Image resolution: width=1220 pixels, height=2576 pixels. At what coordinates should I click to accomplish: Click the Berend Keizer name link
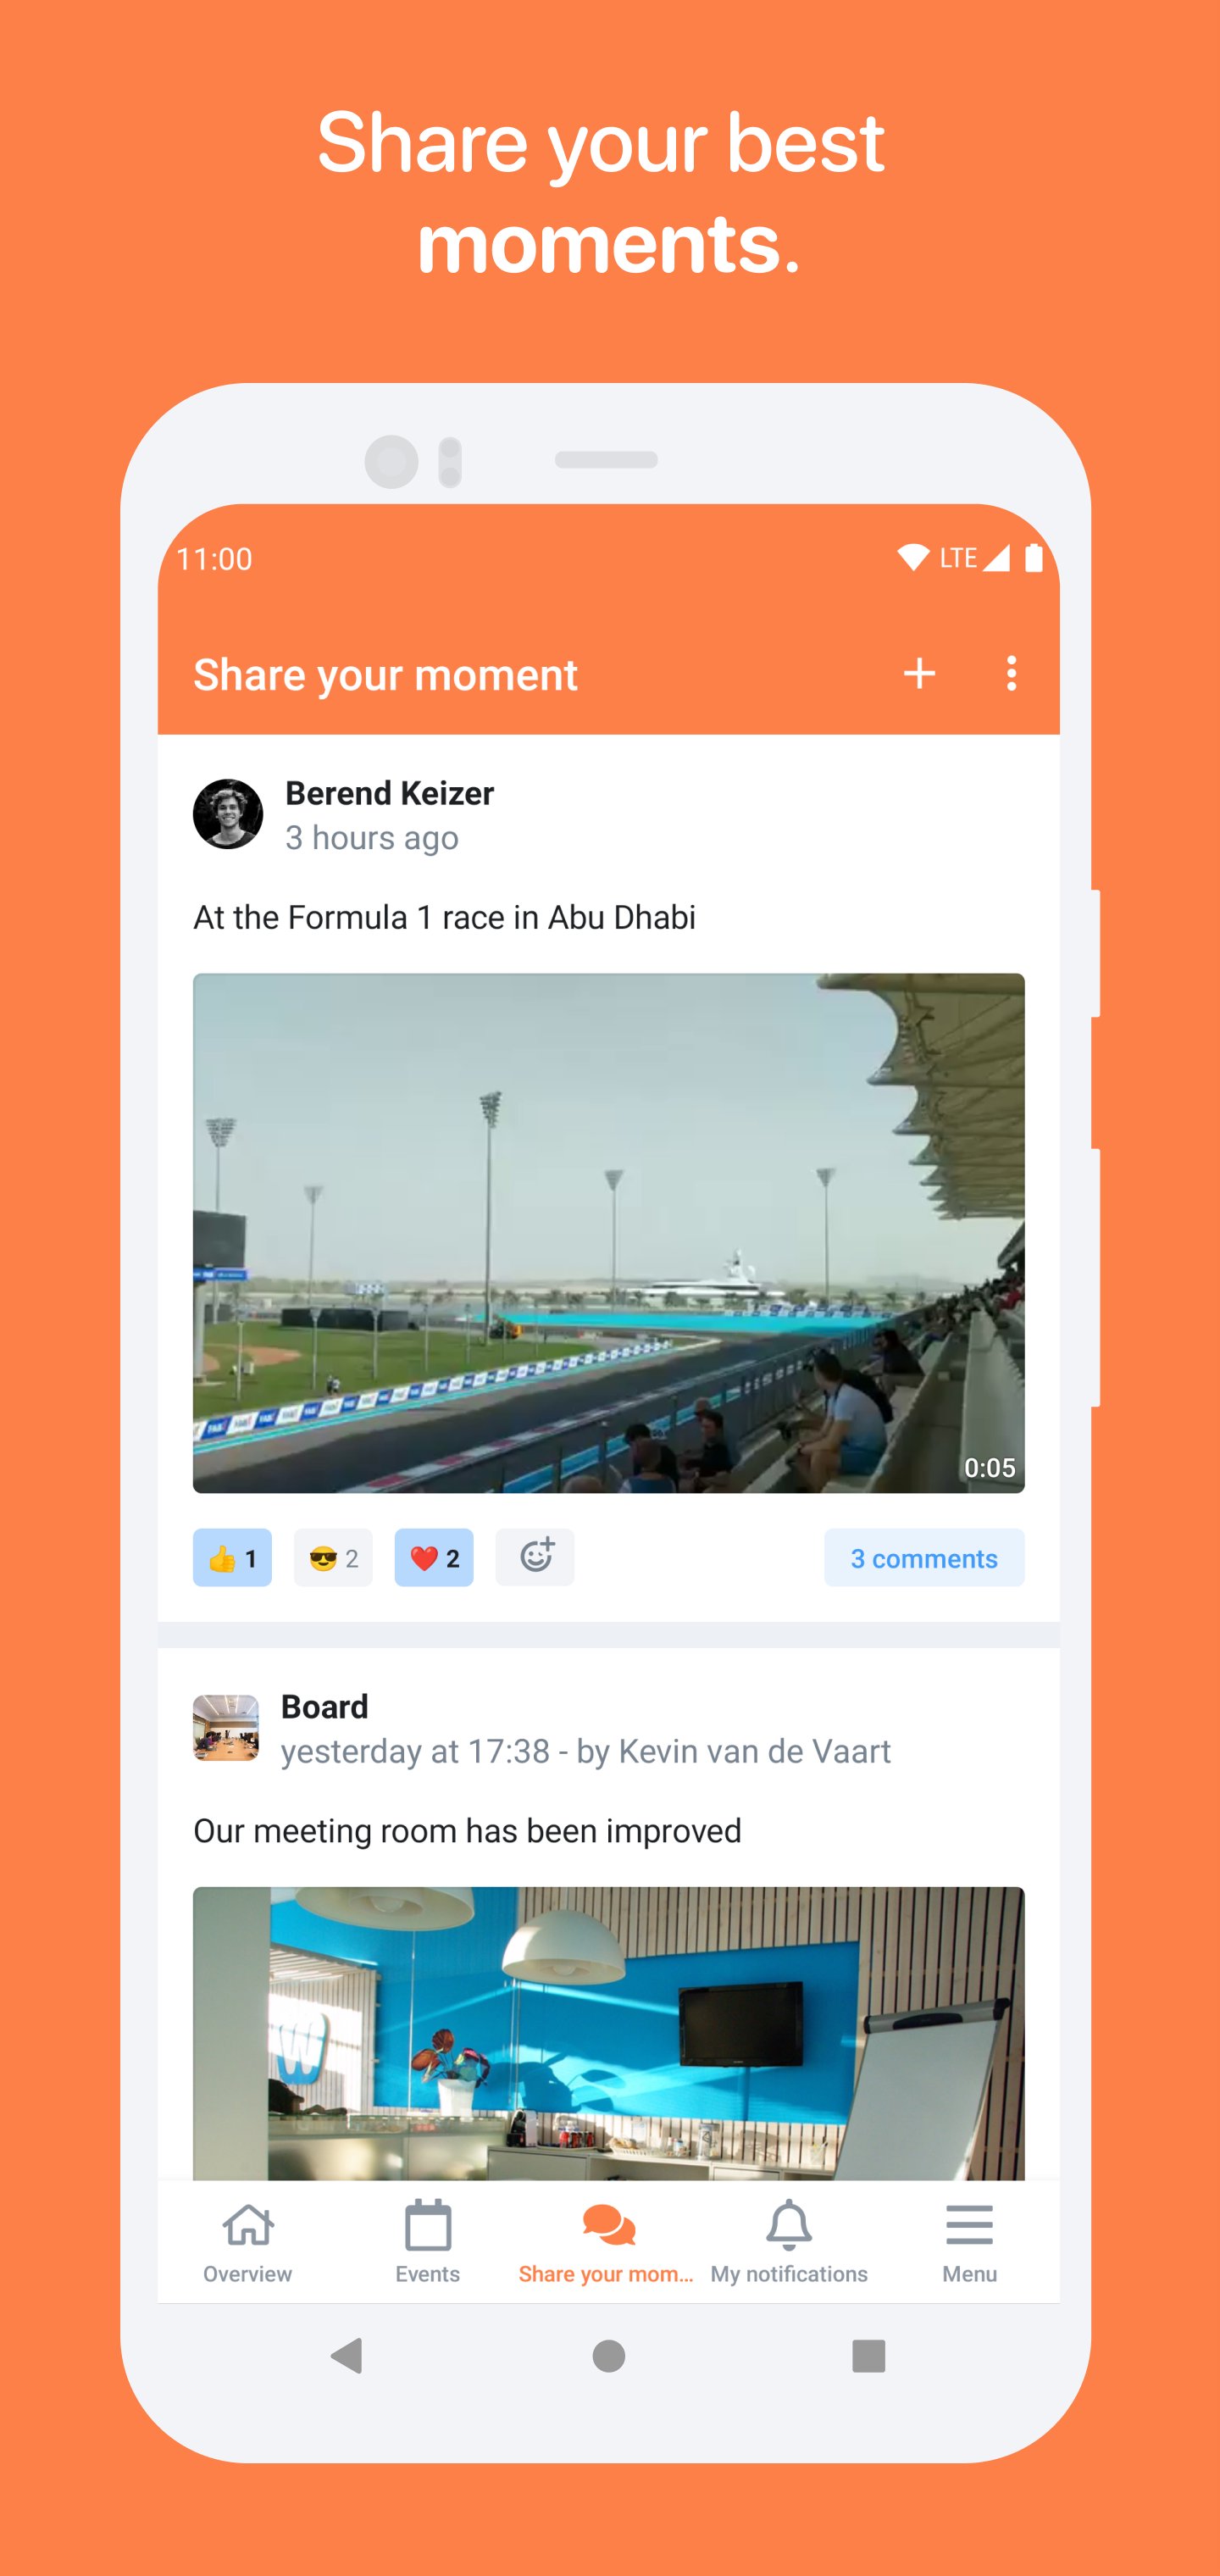coord(389,793)
